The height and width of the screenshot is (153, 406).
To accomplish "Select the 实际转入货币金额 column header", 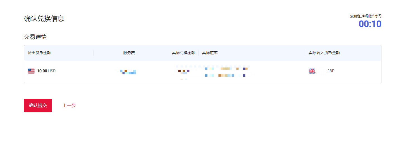I will 324,53.
